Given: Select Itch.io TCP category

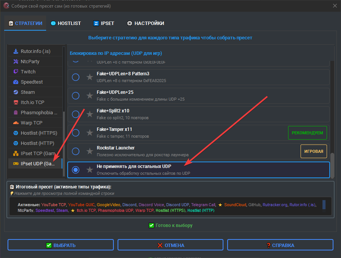Looking at the screenshot, I should pyautogui.click(x=35, y=103).
